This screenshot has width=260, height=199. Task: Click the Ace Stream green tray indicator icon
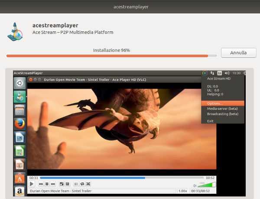(205, 73)
